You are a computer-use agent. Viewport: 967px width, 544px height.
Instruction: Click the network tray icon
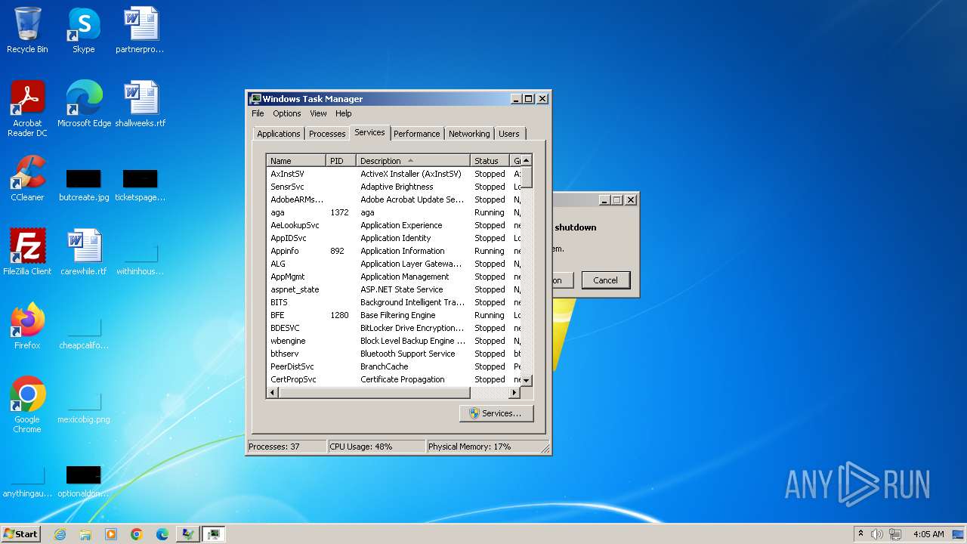tap(896, 534)
